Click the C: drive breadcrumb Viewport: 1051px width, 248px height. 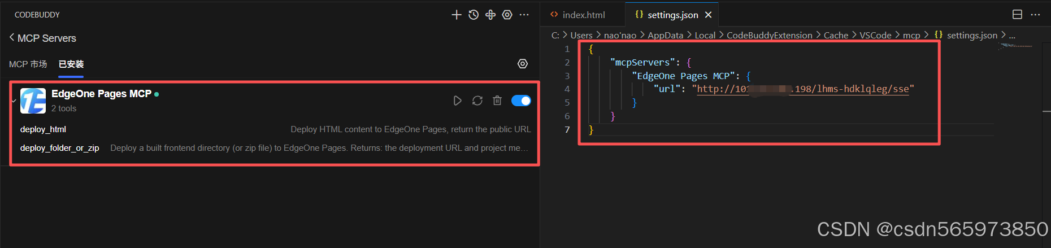[x=555, y=35]
